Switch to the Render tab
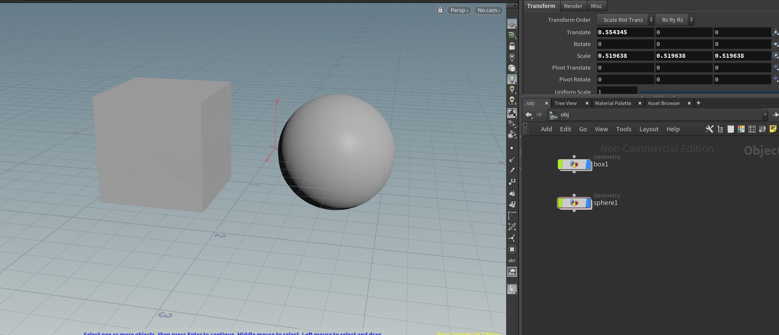Image resolution: width=779 pixels, height=335 pixels. click(573, 5)
